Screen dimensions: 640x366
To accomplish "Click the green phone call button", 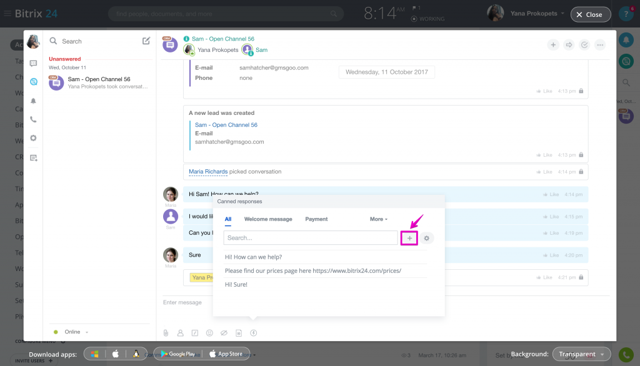I will (x=626, y=355).
